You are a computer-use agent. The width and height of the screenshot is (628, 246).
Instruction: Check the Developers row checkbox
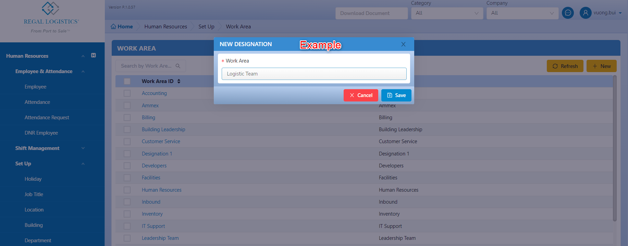[127, 166]
